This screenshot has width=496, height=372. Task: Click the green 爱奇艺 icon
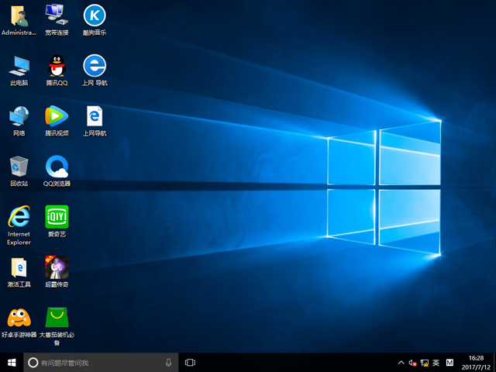pyautogui.click(x=56, y=217)
